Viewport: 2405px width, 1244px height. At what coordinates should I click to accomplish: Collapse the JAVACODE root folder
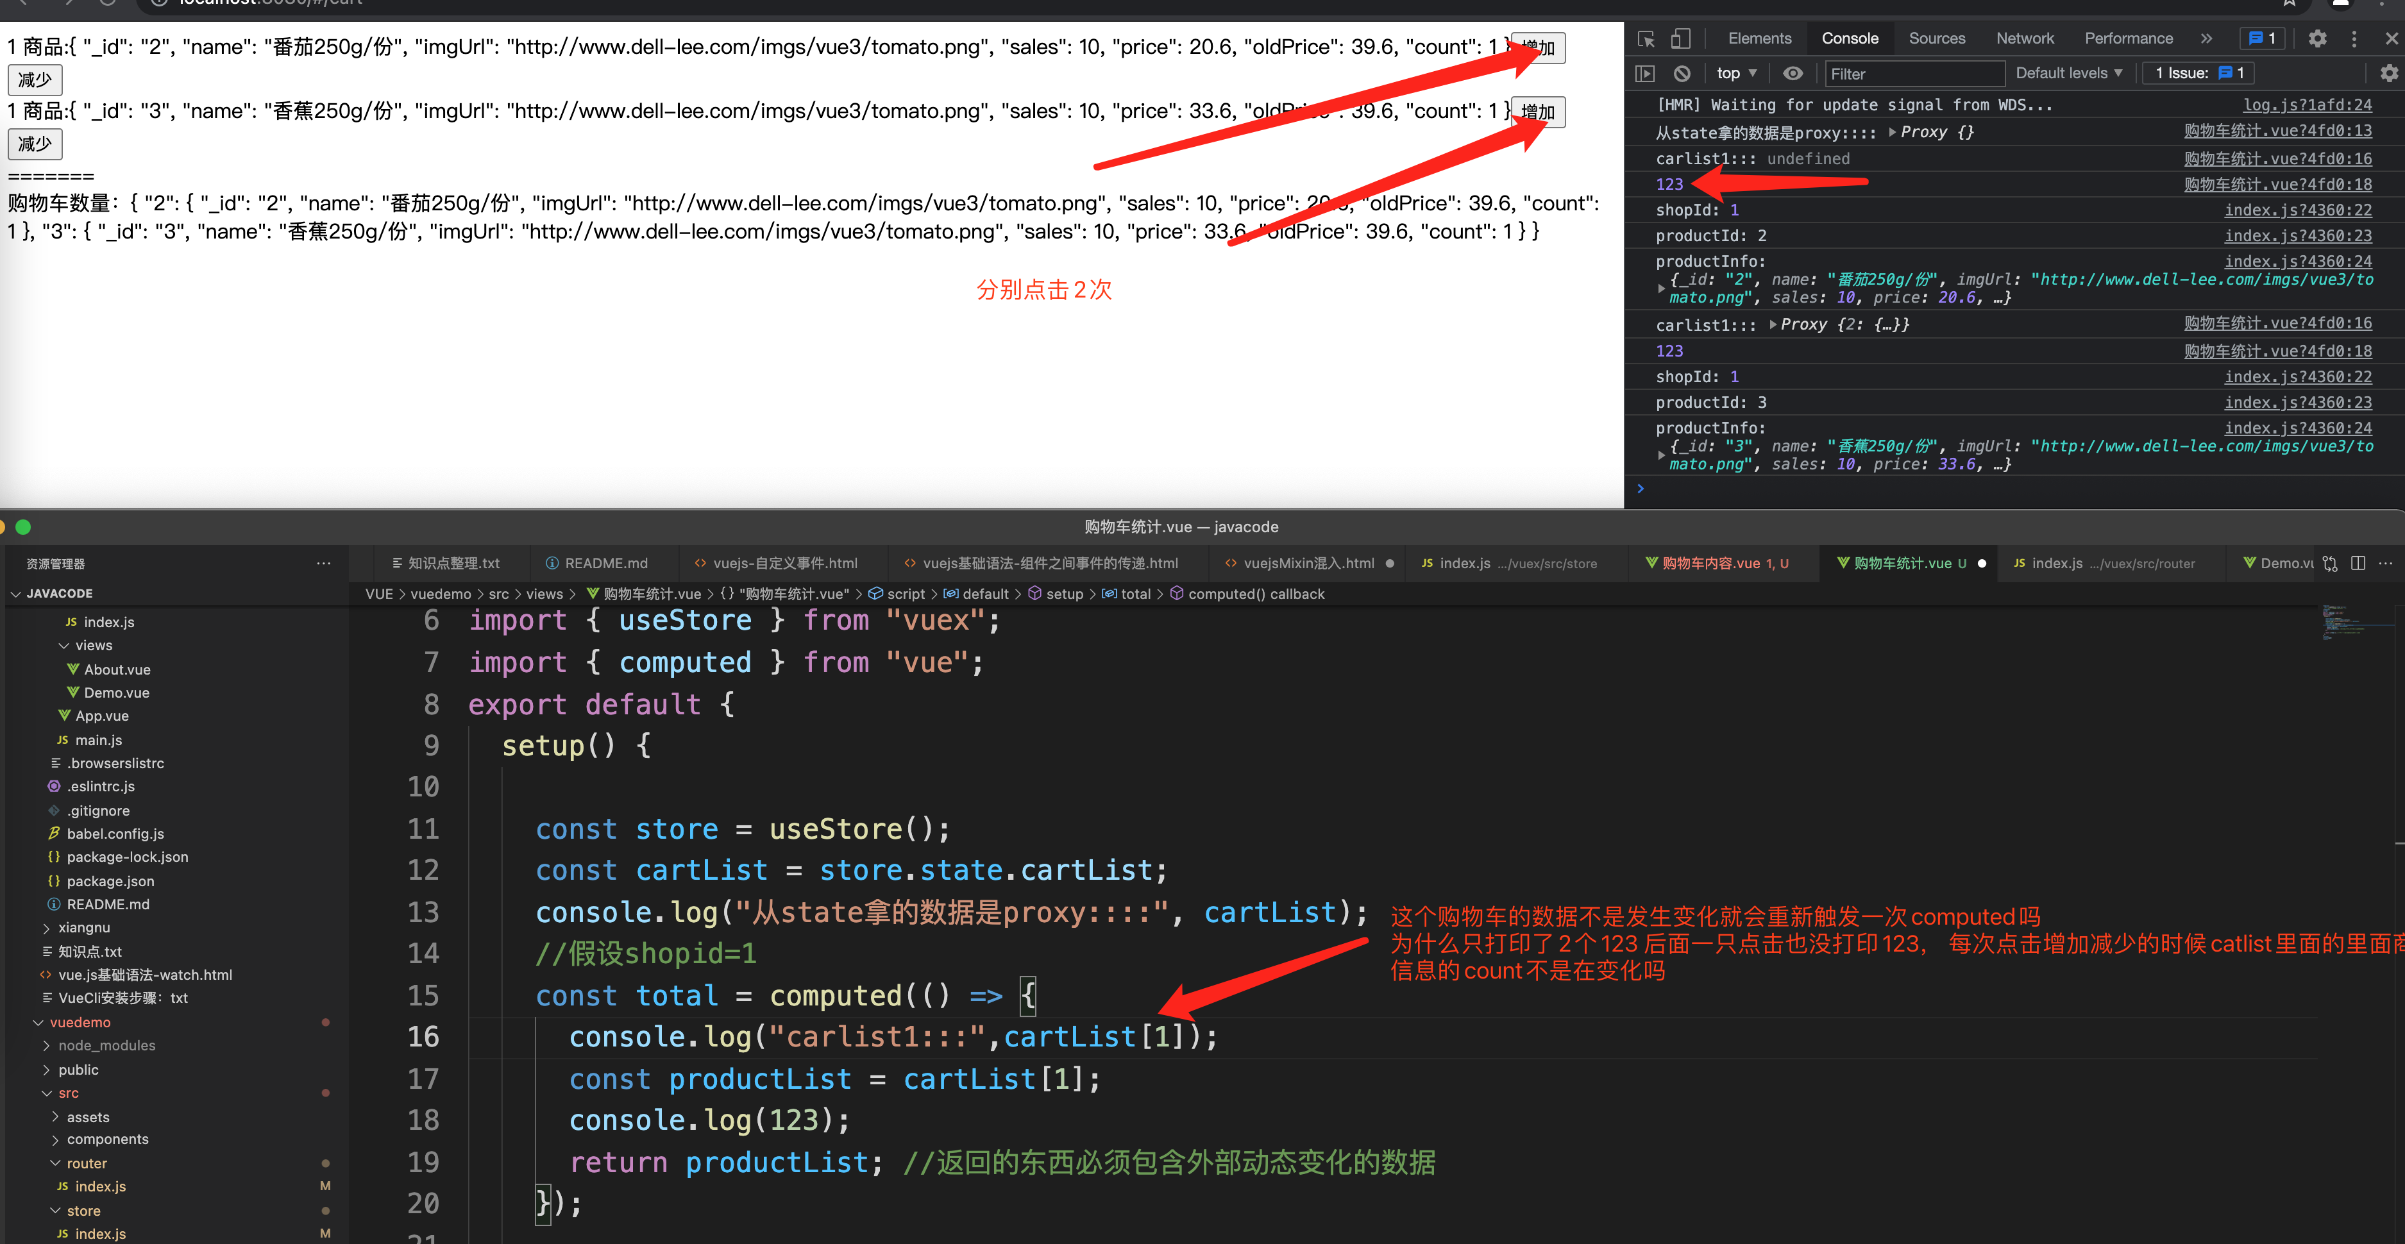coord(58,594)
